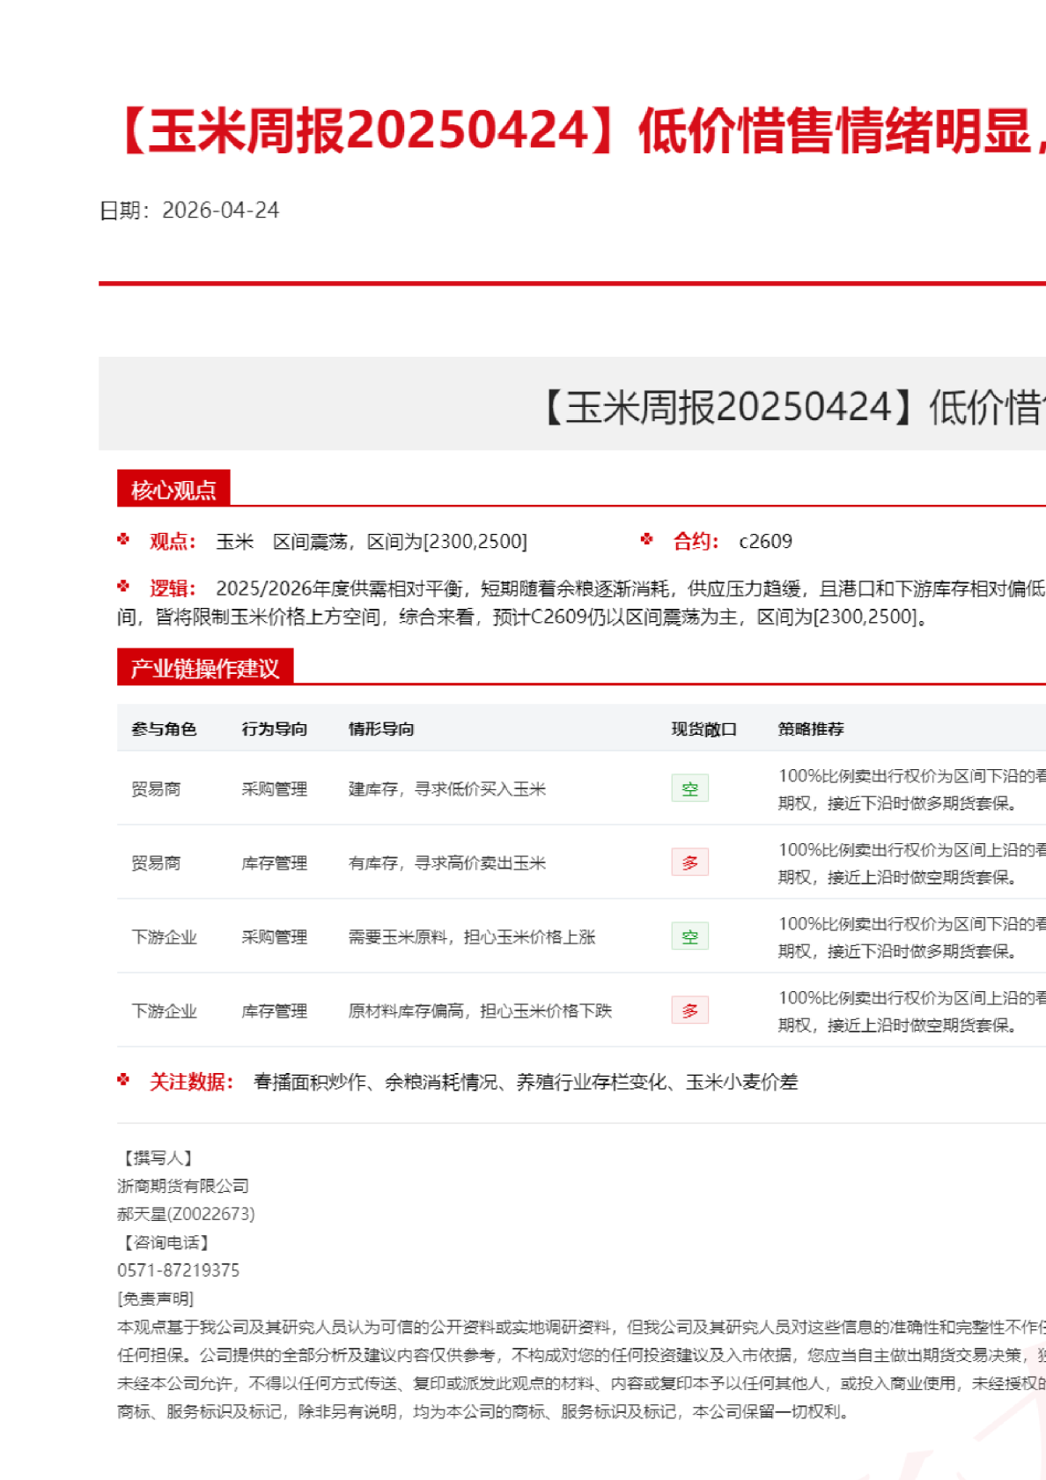Click the 行为导向 column header
This screenshot has width=1046, height=1480.
(275, 729)
